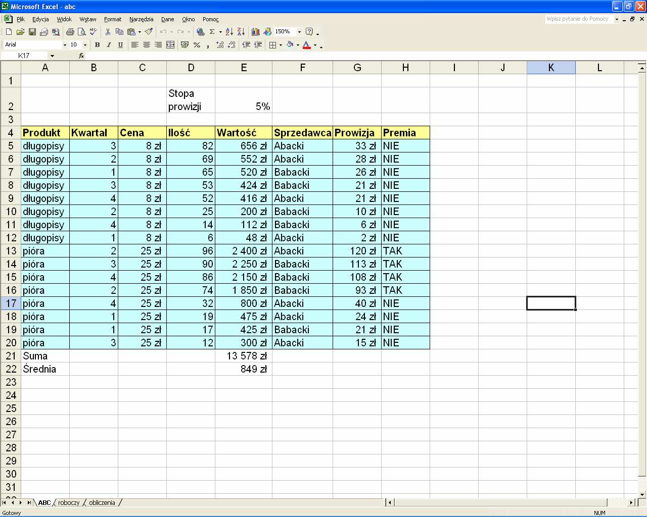Click the Drawing toolbar icon
The height and width of the screenshot is (517, 647).
pyautogui.click(x=267, y=32)
